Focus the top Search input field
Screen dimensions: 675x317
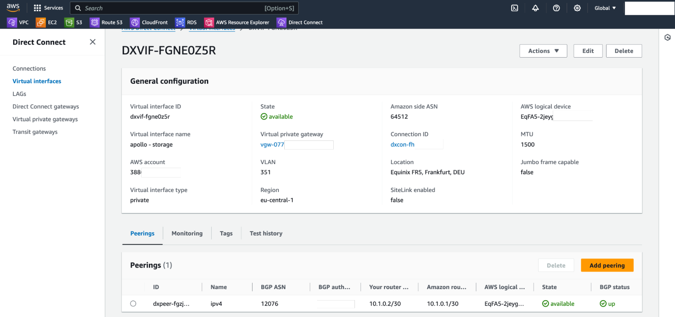point(184,8)
